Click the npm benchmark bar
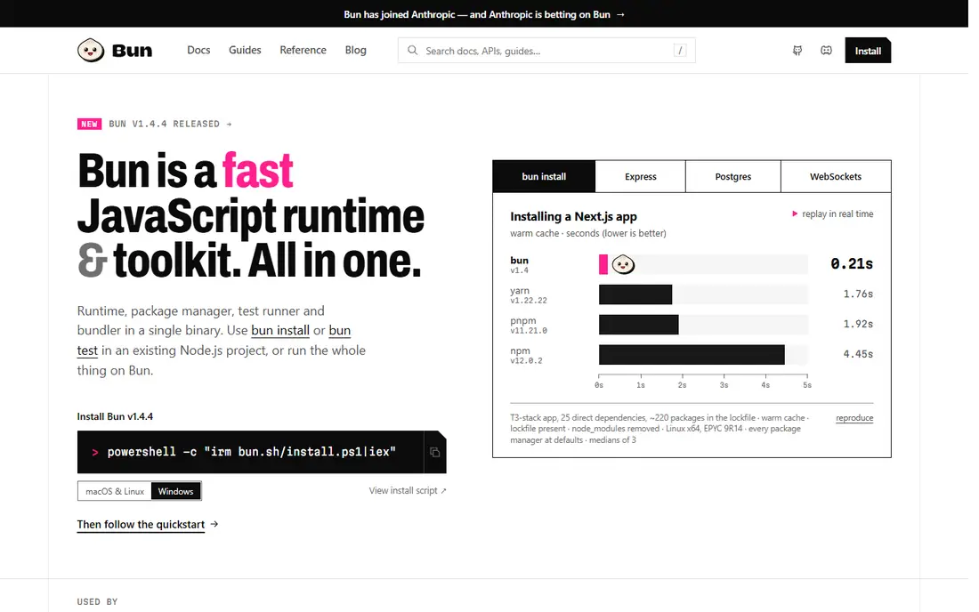 click(692, 354)
